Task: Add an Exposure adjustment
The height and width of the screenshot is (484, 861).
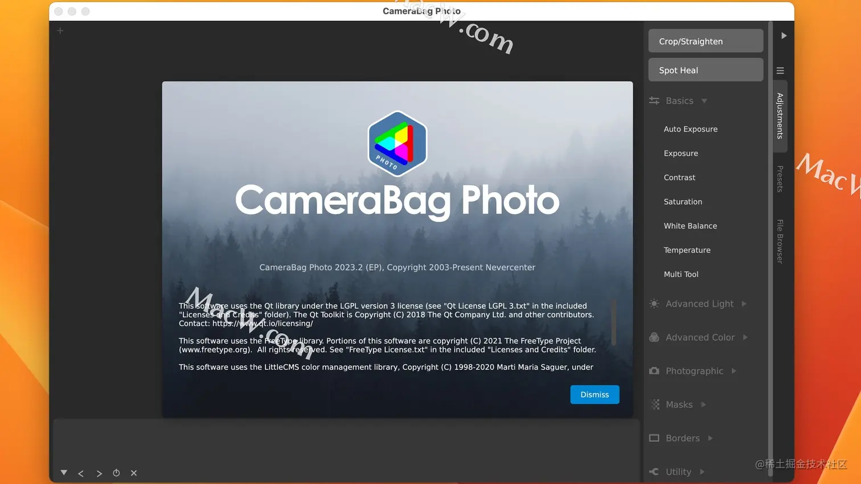Action: pos(680,154)
